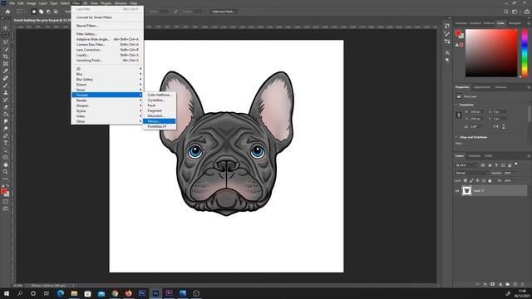Choose Color Halftone filter

(159, 95)
